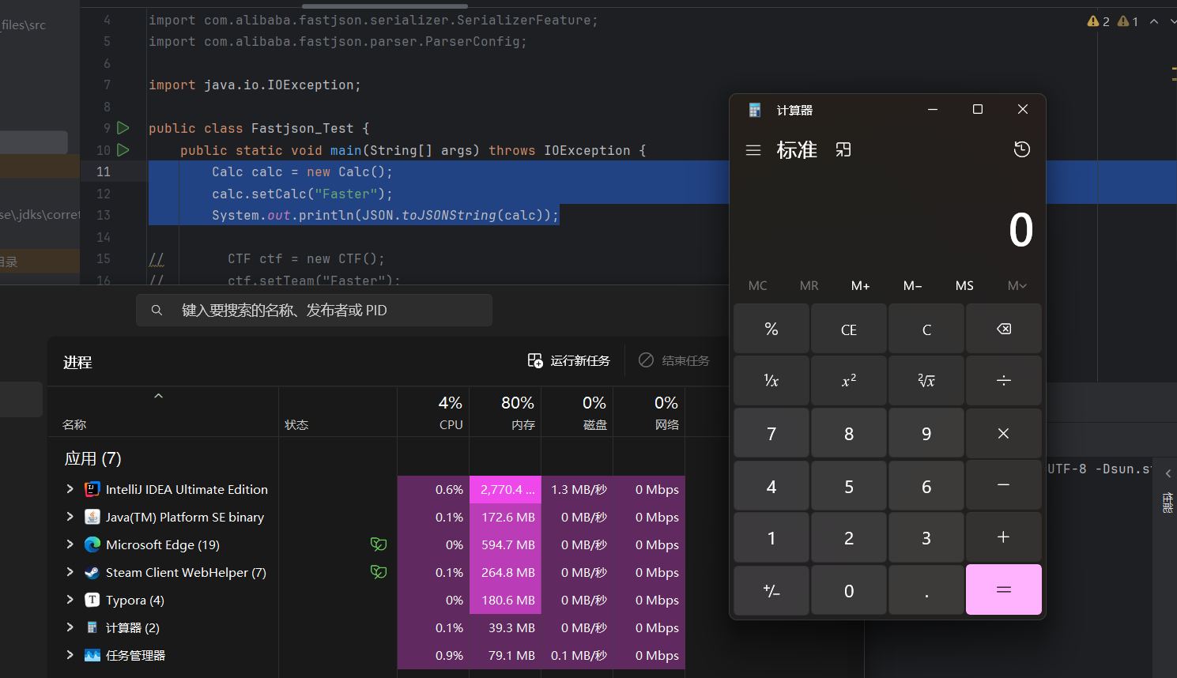The width and height of the screenshot is (1177, 678).
Task: Expand the Microsoft Edge (19) process group
Action: pos(70,544)
